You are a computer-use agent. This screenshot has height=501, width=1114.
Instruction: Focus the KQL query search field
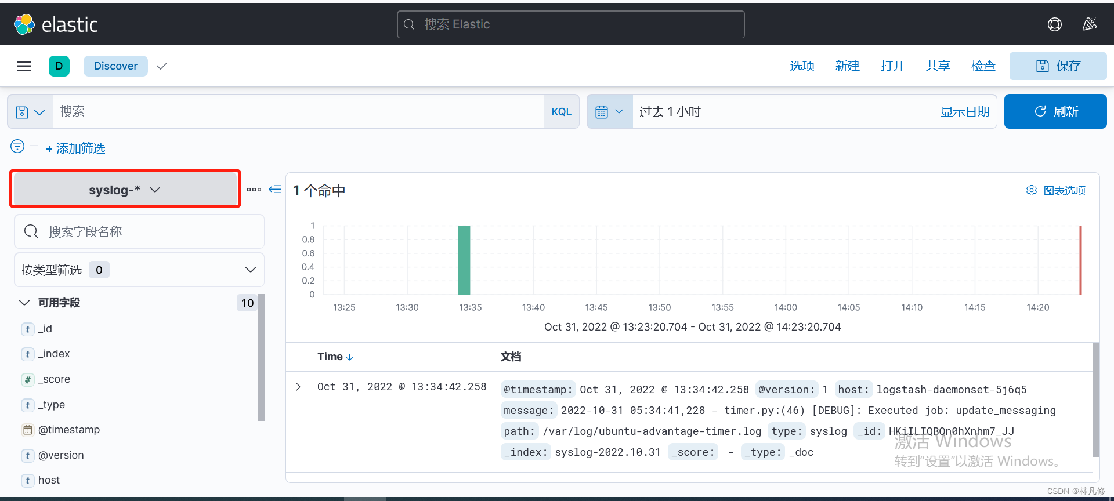pyautogui.click(x=298, y=111)
